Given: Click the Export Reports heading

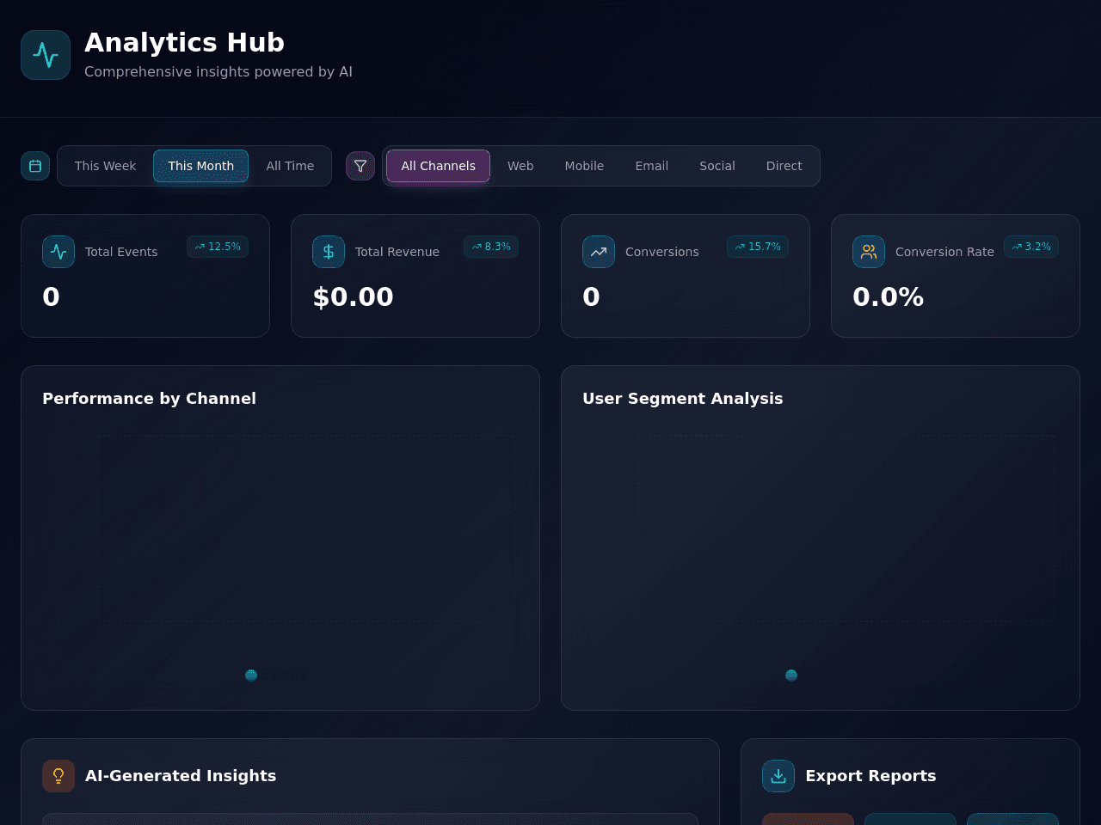Looking at the screenshot, I should pyautogui.click(x=870, y=776).
